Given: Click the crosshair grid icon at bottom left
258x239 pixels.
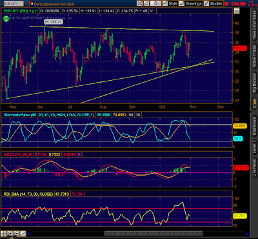Looking at the screenshot, I should click(x=3, y=234).
